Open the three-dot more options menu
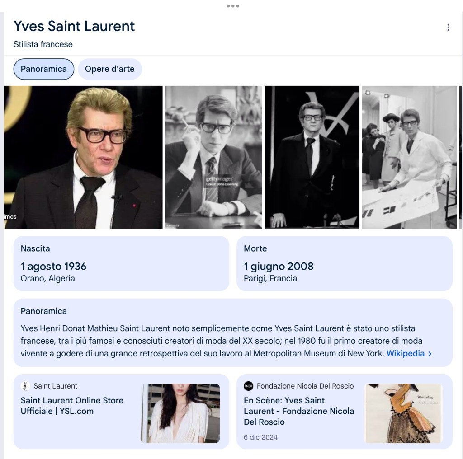This screenshot has width=463, height=459. pos(448,28)
